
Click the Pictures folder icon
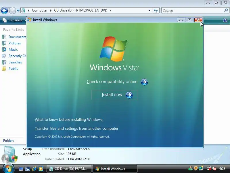tap(4, 43)
